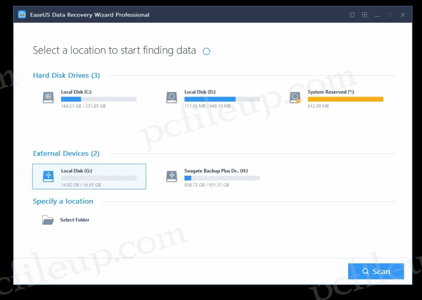Click the Seagate Backup Plus device icon
This screenshot has width=422, height=300.
click(171, 176)
